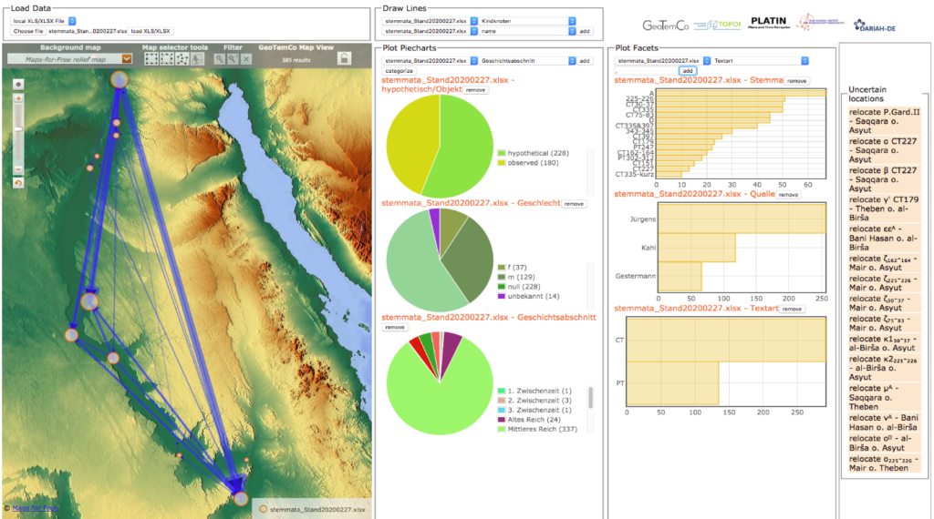Adjust the map zoom slider handle
This screenshot has width=934, height=519.
[x=18, y=129]
